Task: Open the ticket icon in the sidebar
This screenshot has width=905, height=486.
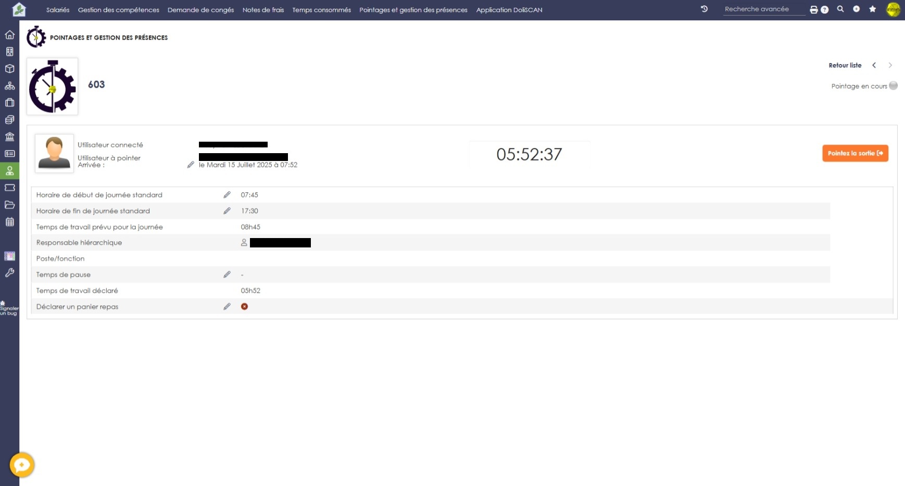Action: tap(9, 188)
